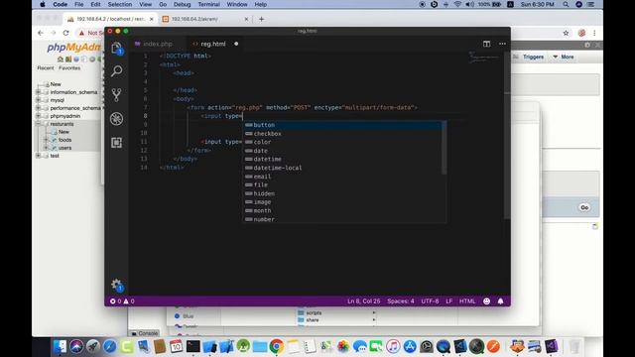Choose 'checkbox' from the autocomplete list

click(344, 134)
